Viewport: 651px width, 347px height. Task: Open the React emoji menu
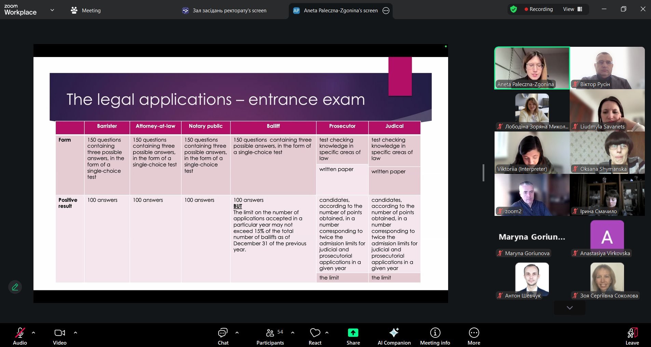[x=315, y=336]
